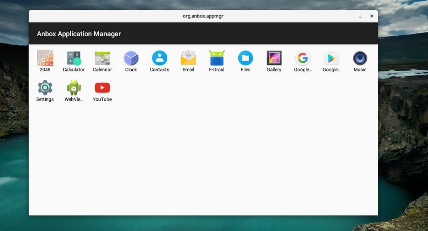Launch the Gallery app
Viewport: 428px width, 231px height.
point(274,58)
